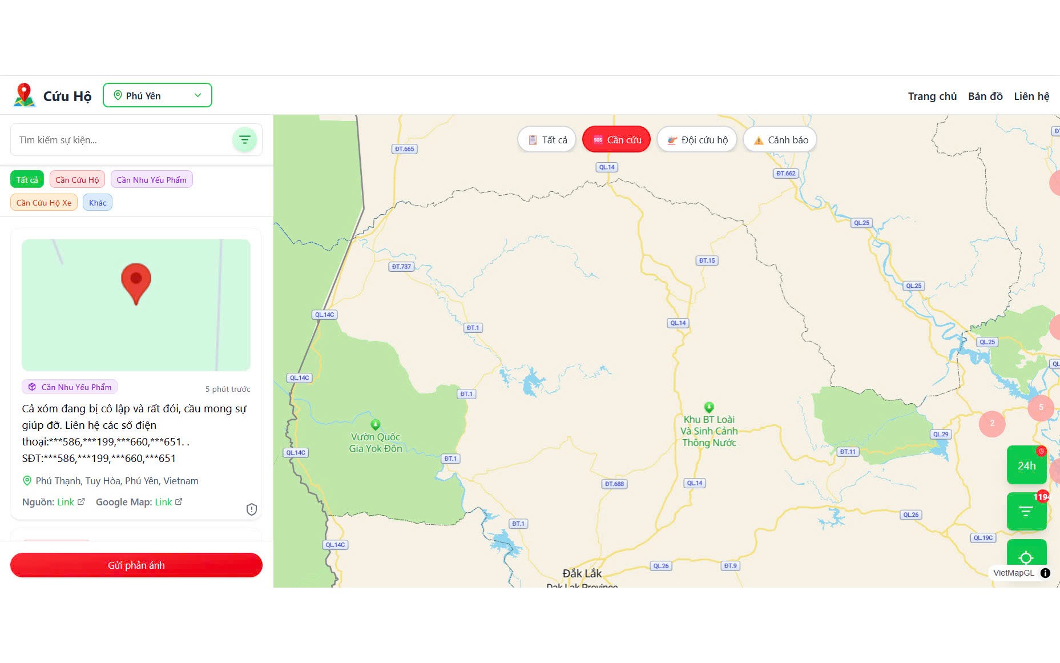Select the Cần Nhu Yếu Phẩm category chip
The height and width of the screenshot is (663, 1060).
click(152, 179)
